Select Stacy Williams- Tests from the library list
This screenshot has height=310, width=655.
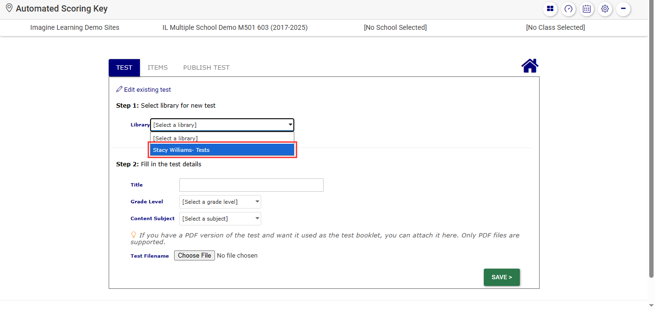222,149
